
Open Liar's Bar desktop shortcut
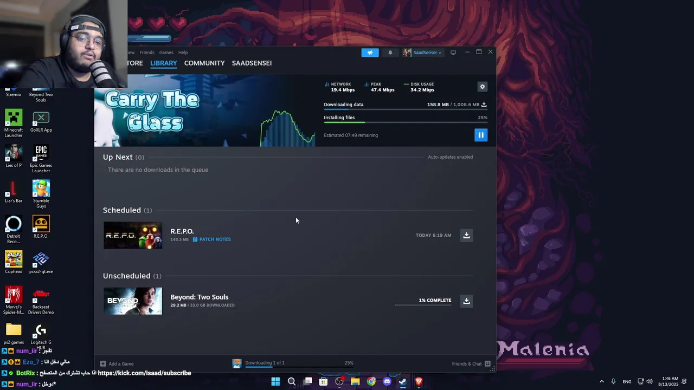(14, 192)
